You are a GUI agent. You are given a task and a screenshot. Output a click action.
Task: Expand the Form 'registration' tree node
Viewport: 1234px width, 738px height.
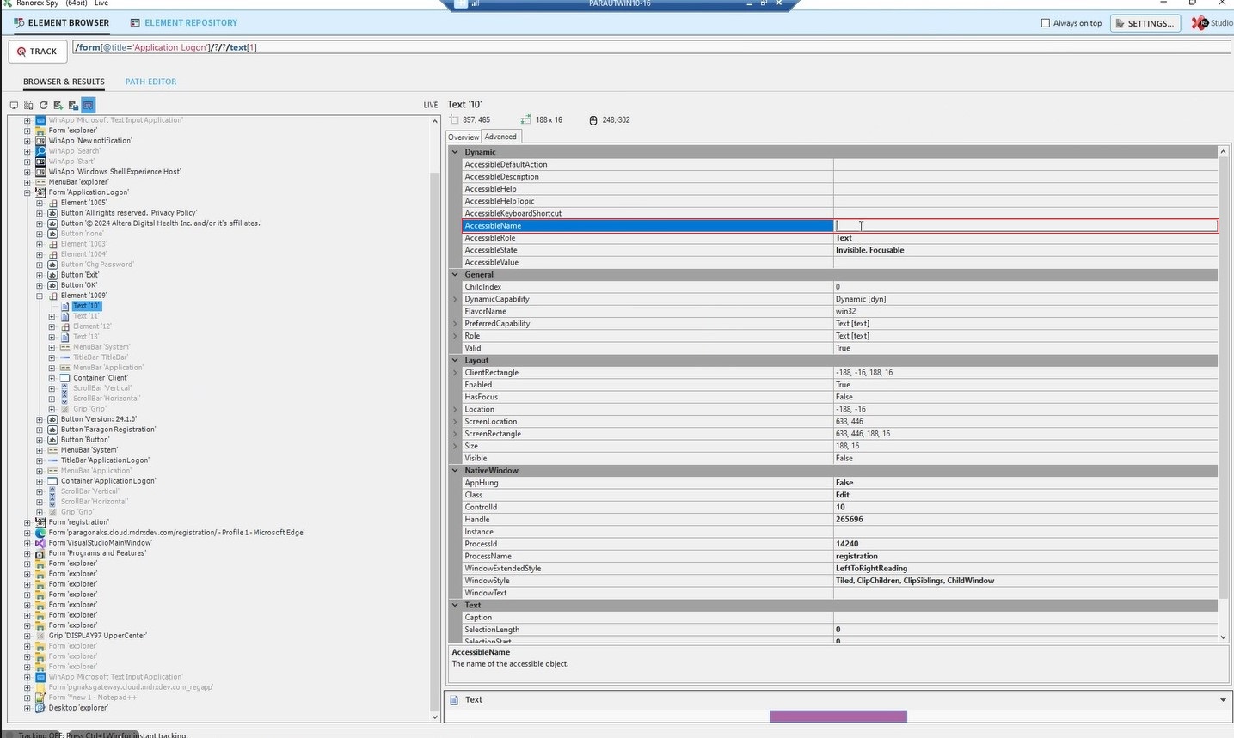[28, 522]
